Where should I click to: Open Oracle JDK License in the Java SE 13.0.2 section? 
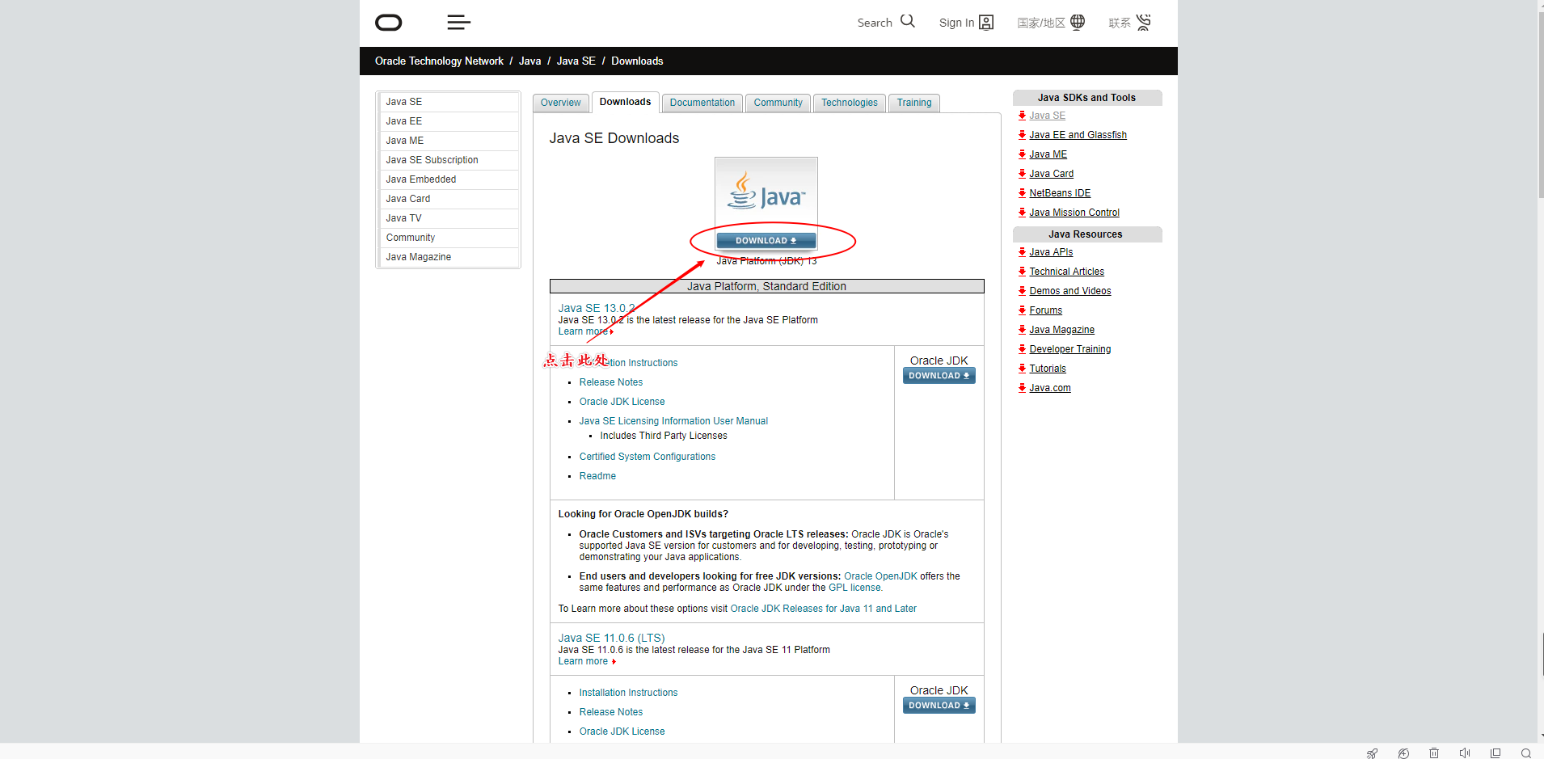click(622, 402)
